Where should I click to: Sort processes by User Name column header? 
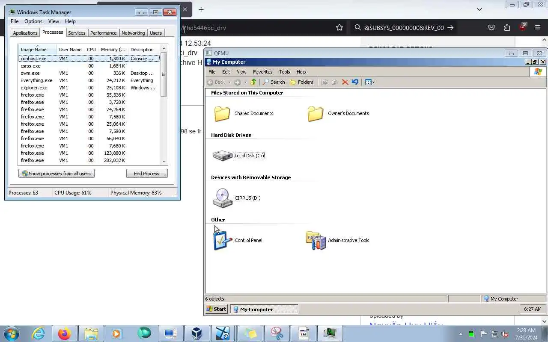(x=70, y=50)
